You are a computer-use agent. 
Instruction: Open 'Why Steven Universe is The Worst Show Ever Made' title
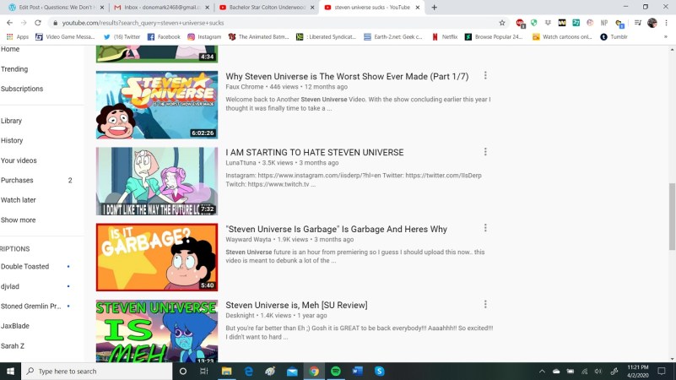point(347,76)
